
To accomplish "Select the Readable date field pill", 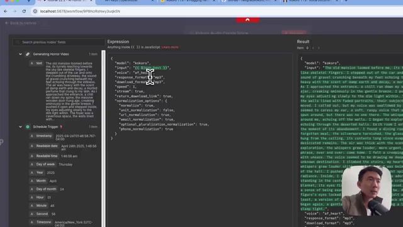I will 44,146.
